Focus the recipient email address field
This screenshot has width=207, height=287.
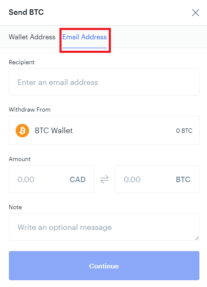click(104, 82)
